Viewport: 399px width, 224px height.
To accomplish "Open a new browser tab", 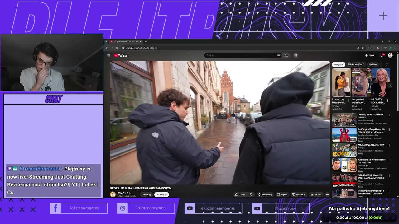I will (x=146, y=42).
